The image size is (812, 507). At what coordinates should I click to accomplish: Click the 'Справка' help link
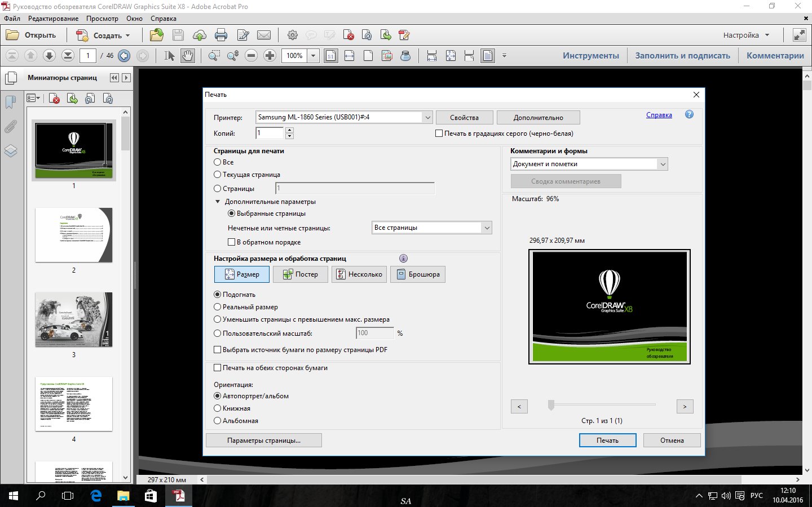(659, 114)
